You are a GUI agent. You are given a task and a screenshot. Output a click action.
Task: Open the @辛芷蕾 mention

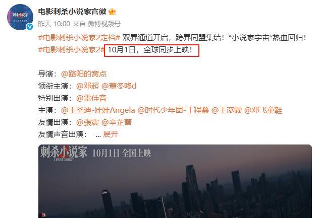click(117, 122)
